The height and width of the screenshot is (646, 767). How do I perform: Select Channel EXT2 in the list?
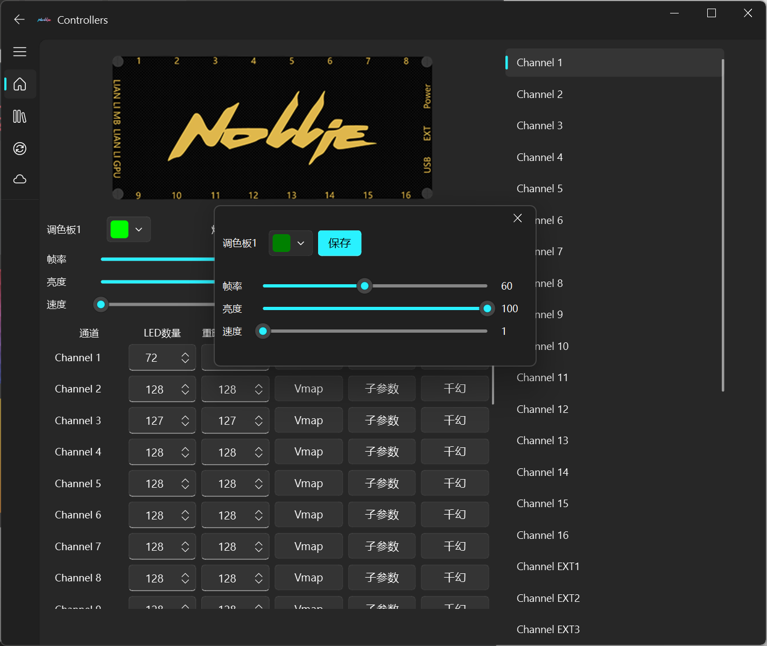[614, 598]
